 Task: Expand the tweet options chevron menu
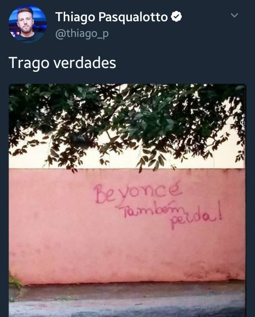click(234, 16)
